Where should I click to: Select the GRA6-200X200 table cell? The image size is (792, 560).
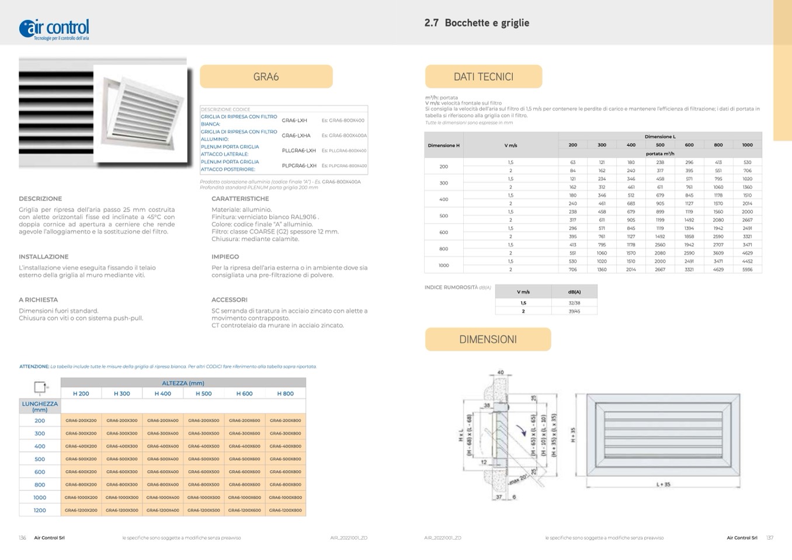81,420
